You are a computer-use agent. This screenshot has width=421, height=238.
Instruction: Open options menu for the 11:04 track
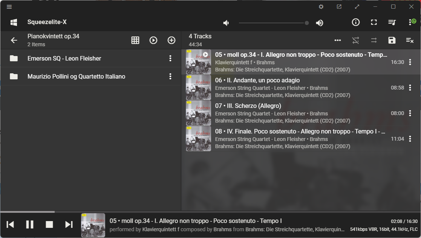[x=410, y=139]
